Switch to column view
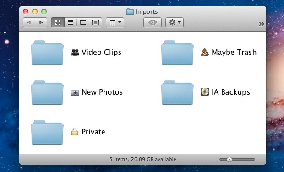Screen dimensions: 284x172 (x=83, y=22)
